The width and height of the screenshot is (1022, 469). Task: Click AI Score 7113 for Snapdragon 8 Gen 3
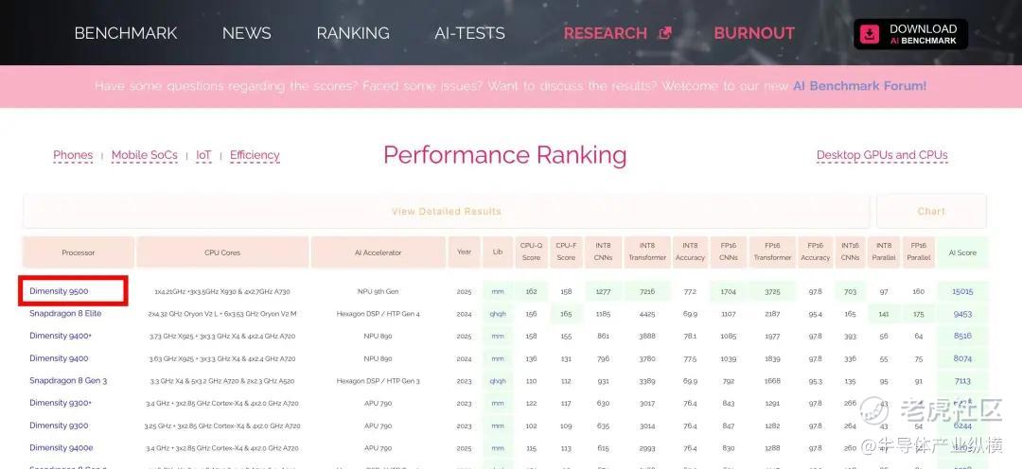[962, 381]
